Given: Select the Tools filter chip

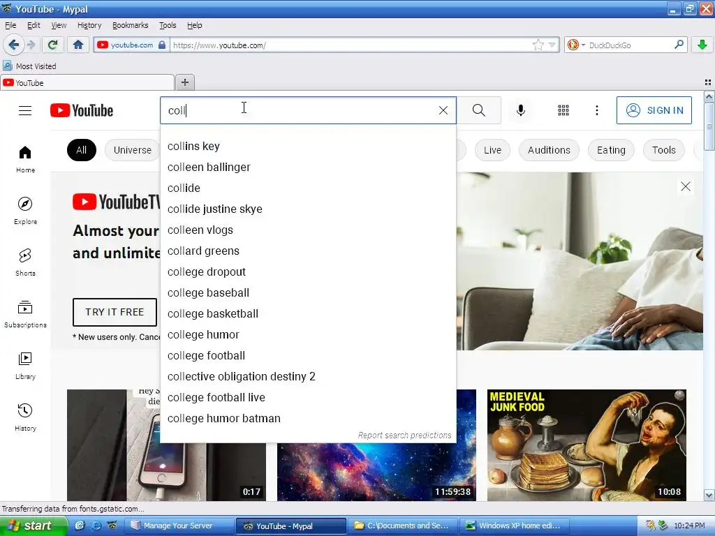Looking at the screenshot, I should tap(663, 150).
